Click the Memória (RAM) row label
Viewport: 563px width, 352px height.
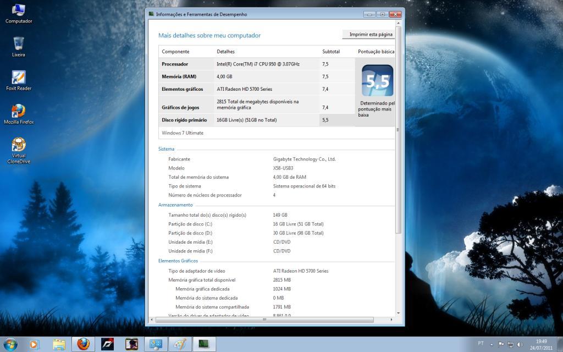coord(179,77)
